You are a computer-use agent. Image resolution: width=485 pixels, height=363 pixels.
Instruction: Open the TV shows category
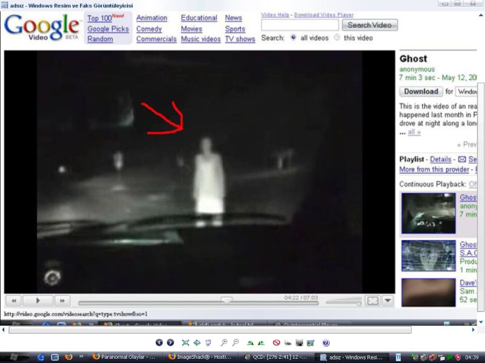240,39
